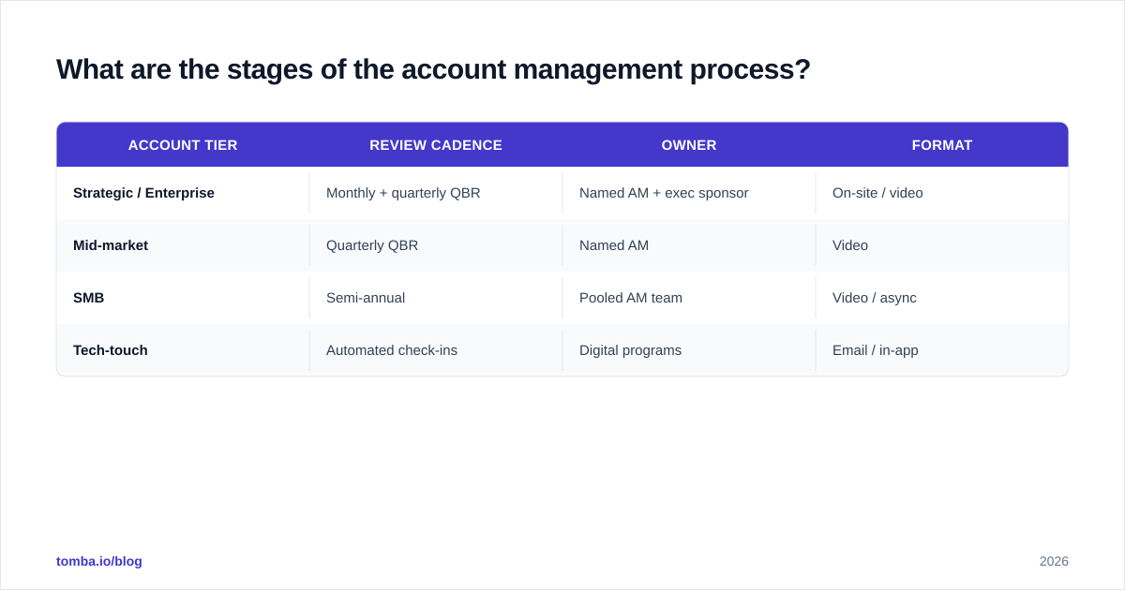Click Named AM + exec sponsor cell
Image resolution: width=1125 pixels, height=590 pixels.
[689, 193]
